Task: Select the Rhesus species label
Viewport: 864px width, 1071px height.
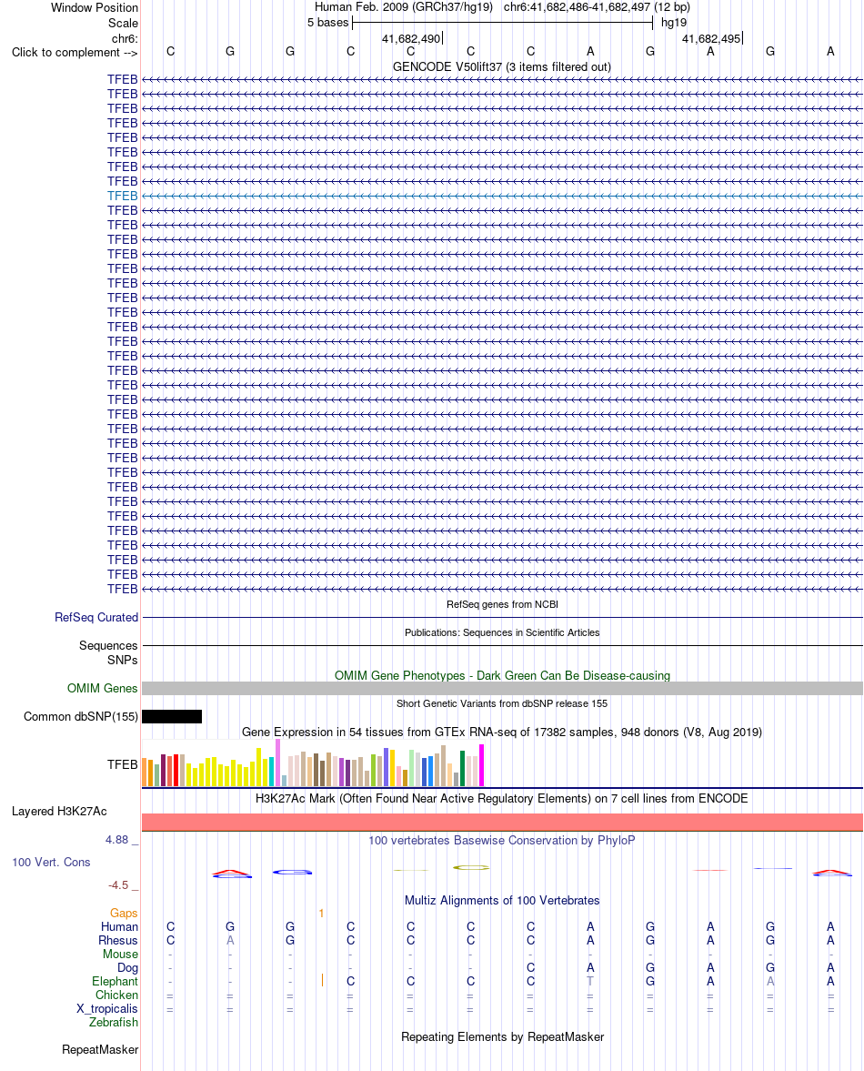Action: click(118, 941)
